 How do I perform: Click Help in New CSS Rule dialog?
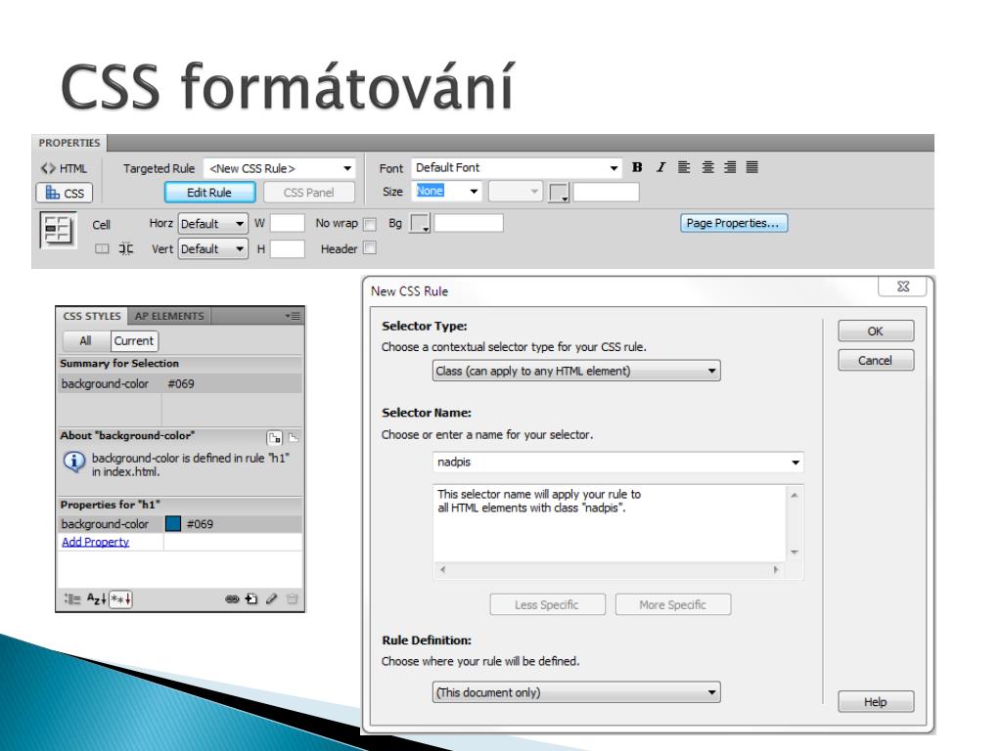coord(876,702)
